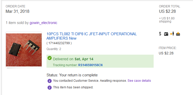
Task: Click info icon beside Customer Service message
Action: [50, 81]
